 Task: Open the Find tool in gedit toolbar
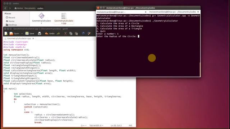(83, 33)
